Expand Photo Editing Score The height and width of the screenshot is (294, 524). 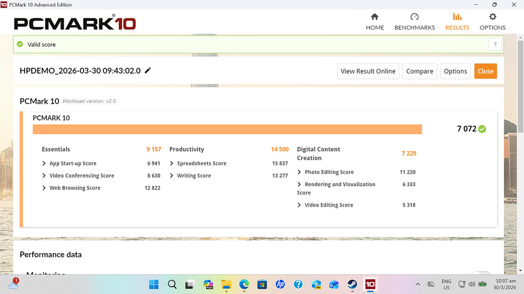[299, 172]
